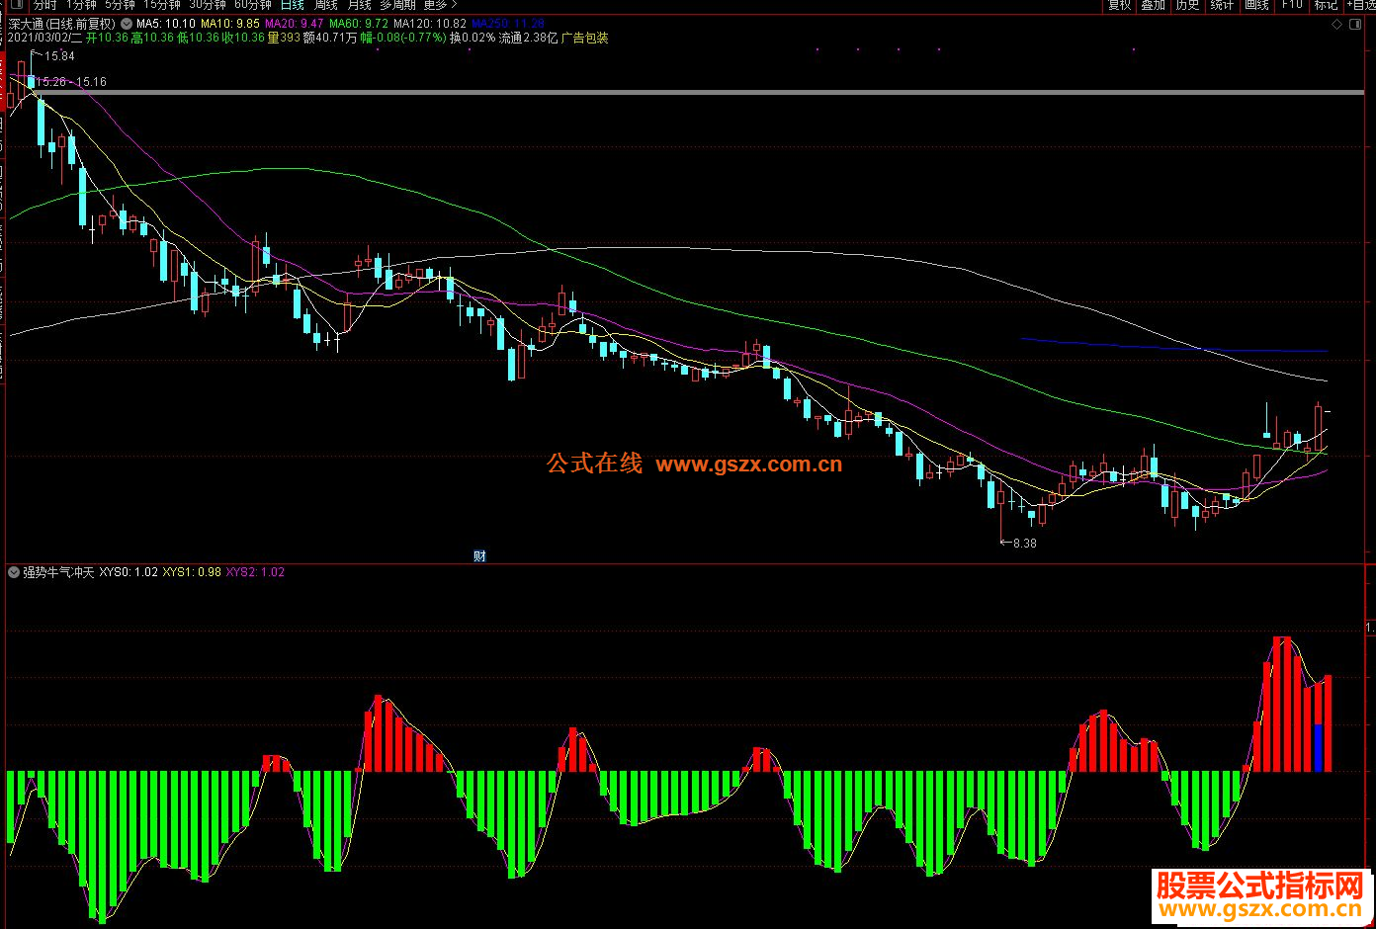Expand 强势牛气冲天 indicator dropdown arrow

pos(13,571)
